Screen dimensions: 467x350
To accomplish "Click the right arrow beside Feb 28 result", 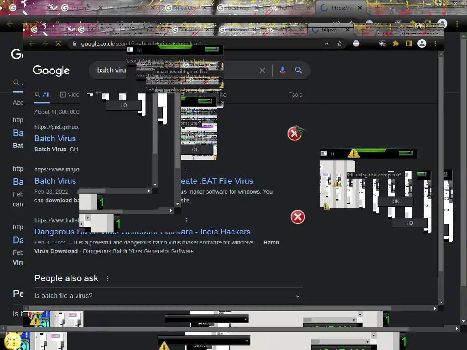I will pyautogui.click(x=149, y=191).
